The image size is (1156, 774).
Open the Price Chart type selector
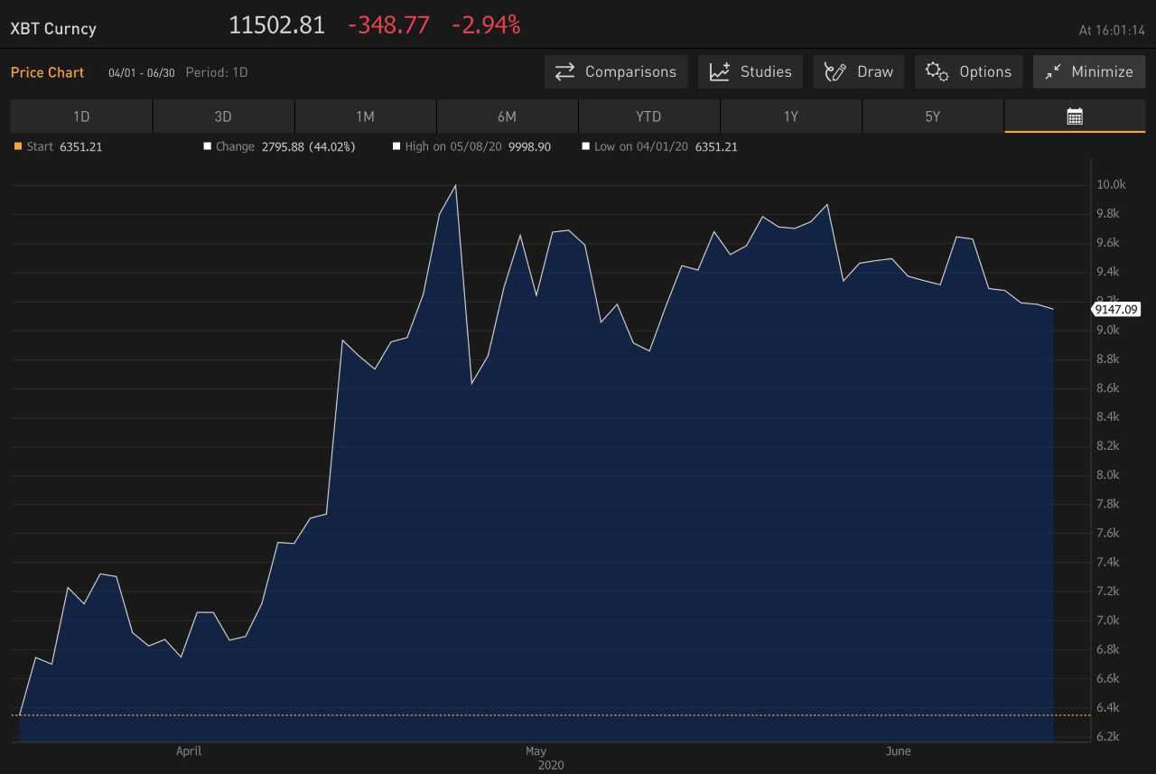pos(47,72)
